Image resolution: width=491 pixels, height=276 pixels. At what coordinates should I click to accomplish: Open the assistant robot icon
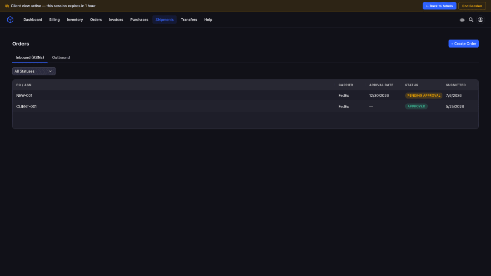(462, 20)
